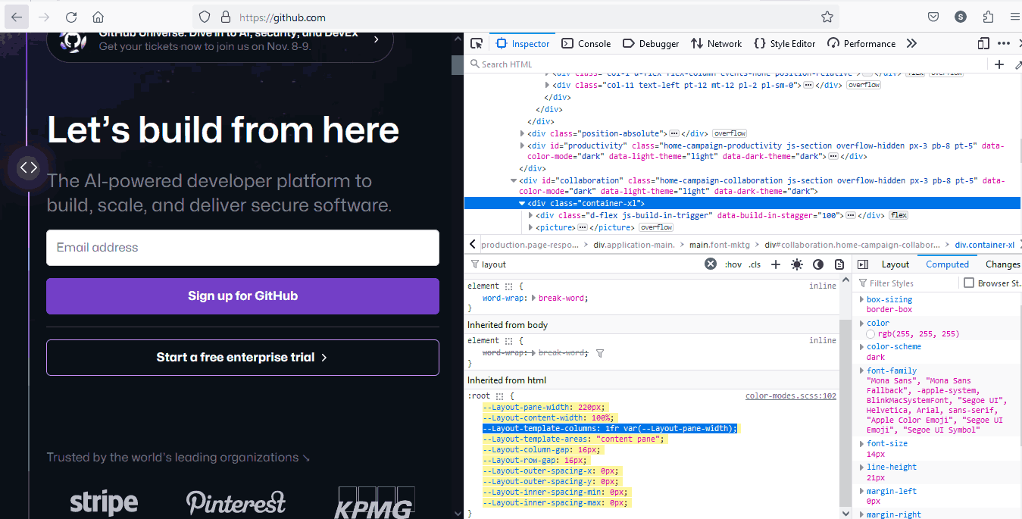Expand the font-family computed property
Screen dimensions: 1022x519
click(863, 370)
